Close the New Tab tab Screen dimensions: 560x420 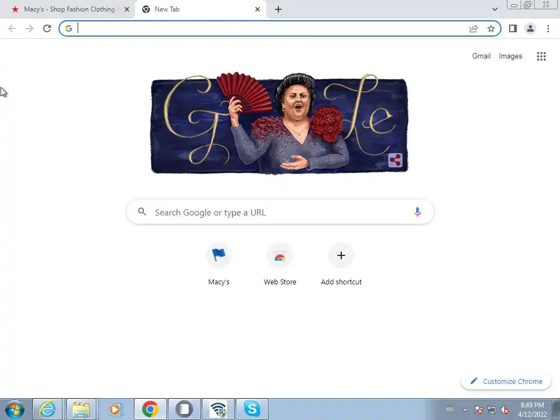[x=258, y=10]
